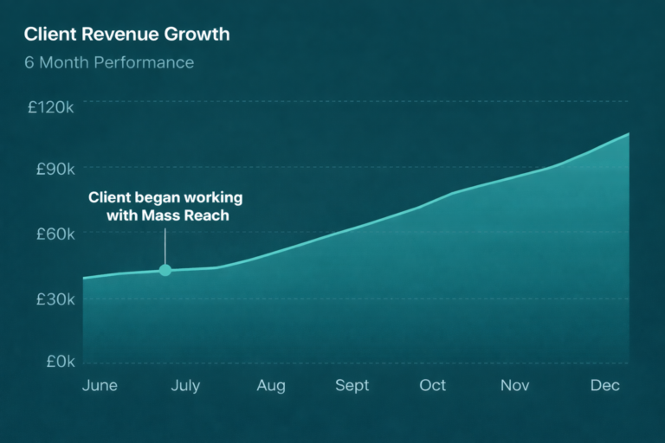Click the revenue line's peak at December
Screen dimensions: 665x443
click(x=628, y=134)
